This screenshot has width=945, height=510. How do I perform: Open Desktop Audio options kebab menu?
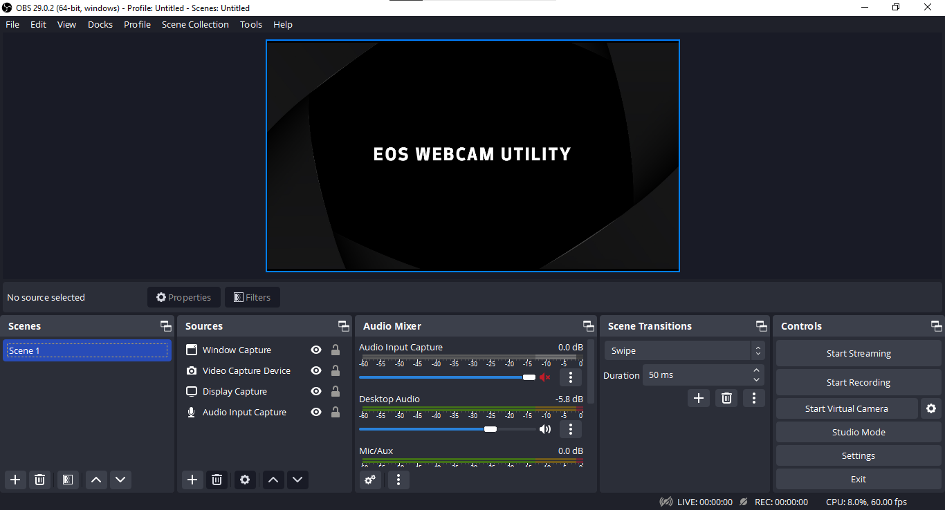570,428
